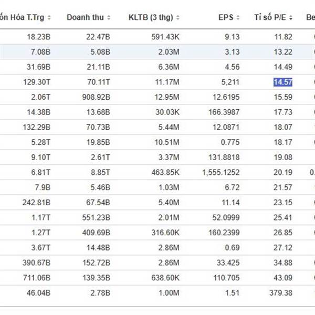The width and height of the screenshot is (315, 315).
Task: Click the sort arrows next to EPS
Action: pos(238,17)
